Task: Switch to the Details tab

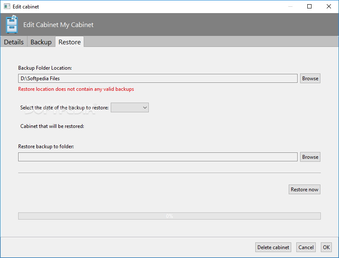Action: tap(14, 42)
